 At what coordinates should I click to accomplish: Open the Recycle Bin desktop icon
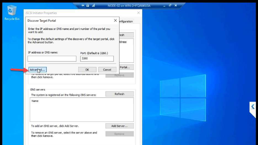click(x=12, y=12)
